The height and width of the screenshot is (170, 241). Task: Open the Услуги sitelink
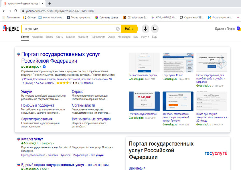pos(27,92)
